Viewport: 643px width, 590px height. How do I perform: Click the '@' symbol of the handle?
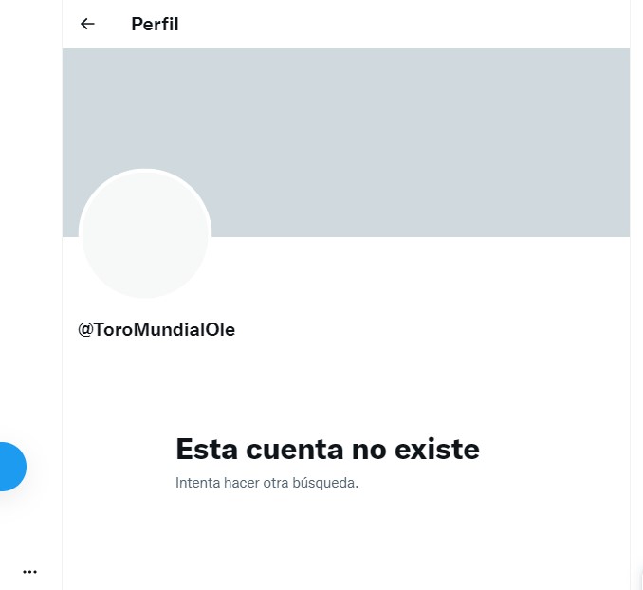(x=85, y=330)
